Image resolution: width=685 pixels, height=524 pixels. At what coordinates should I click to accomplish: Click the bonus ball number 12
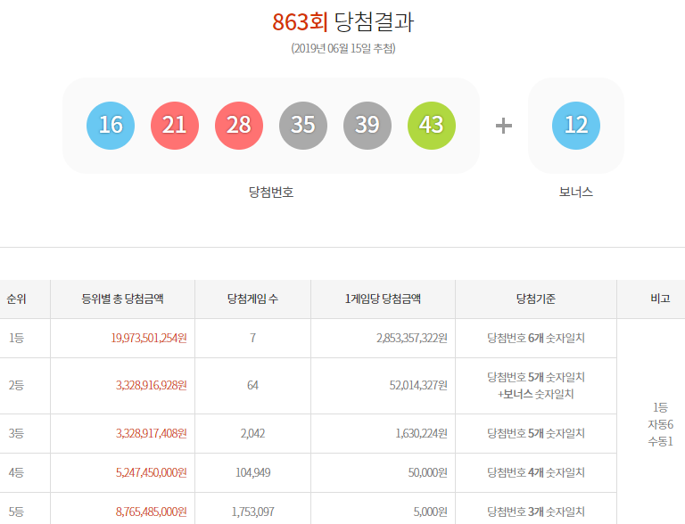coord(576,126)
